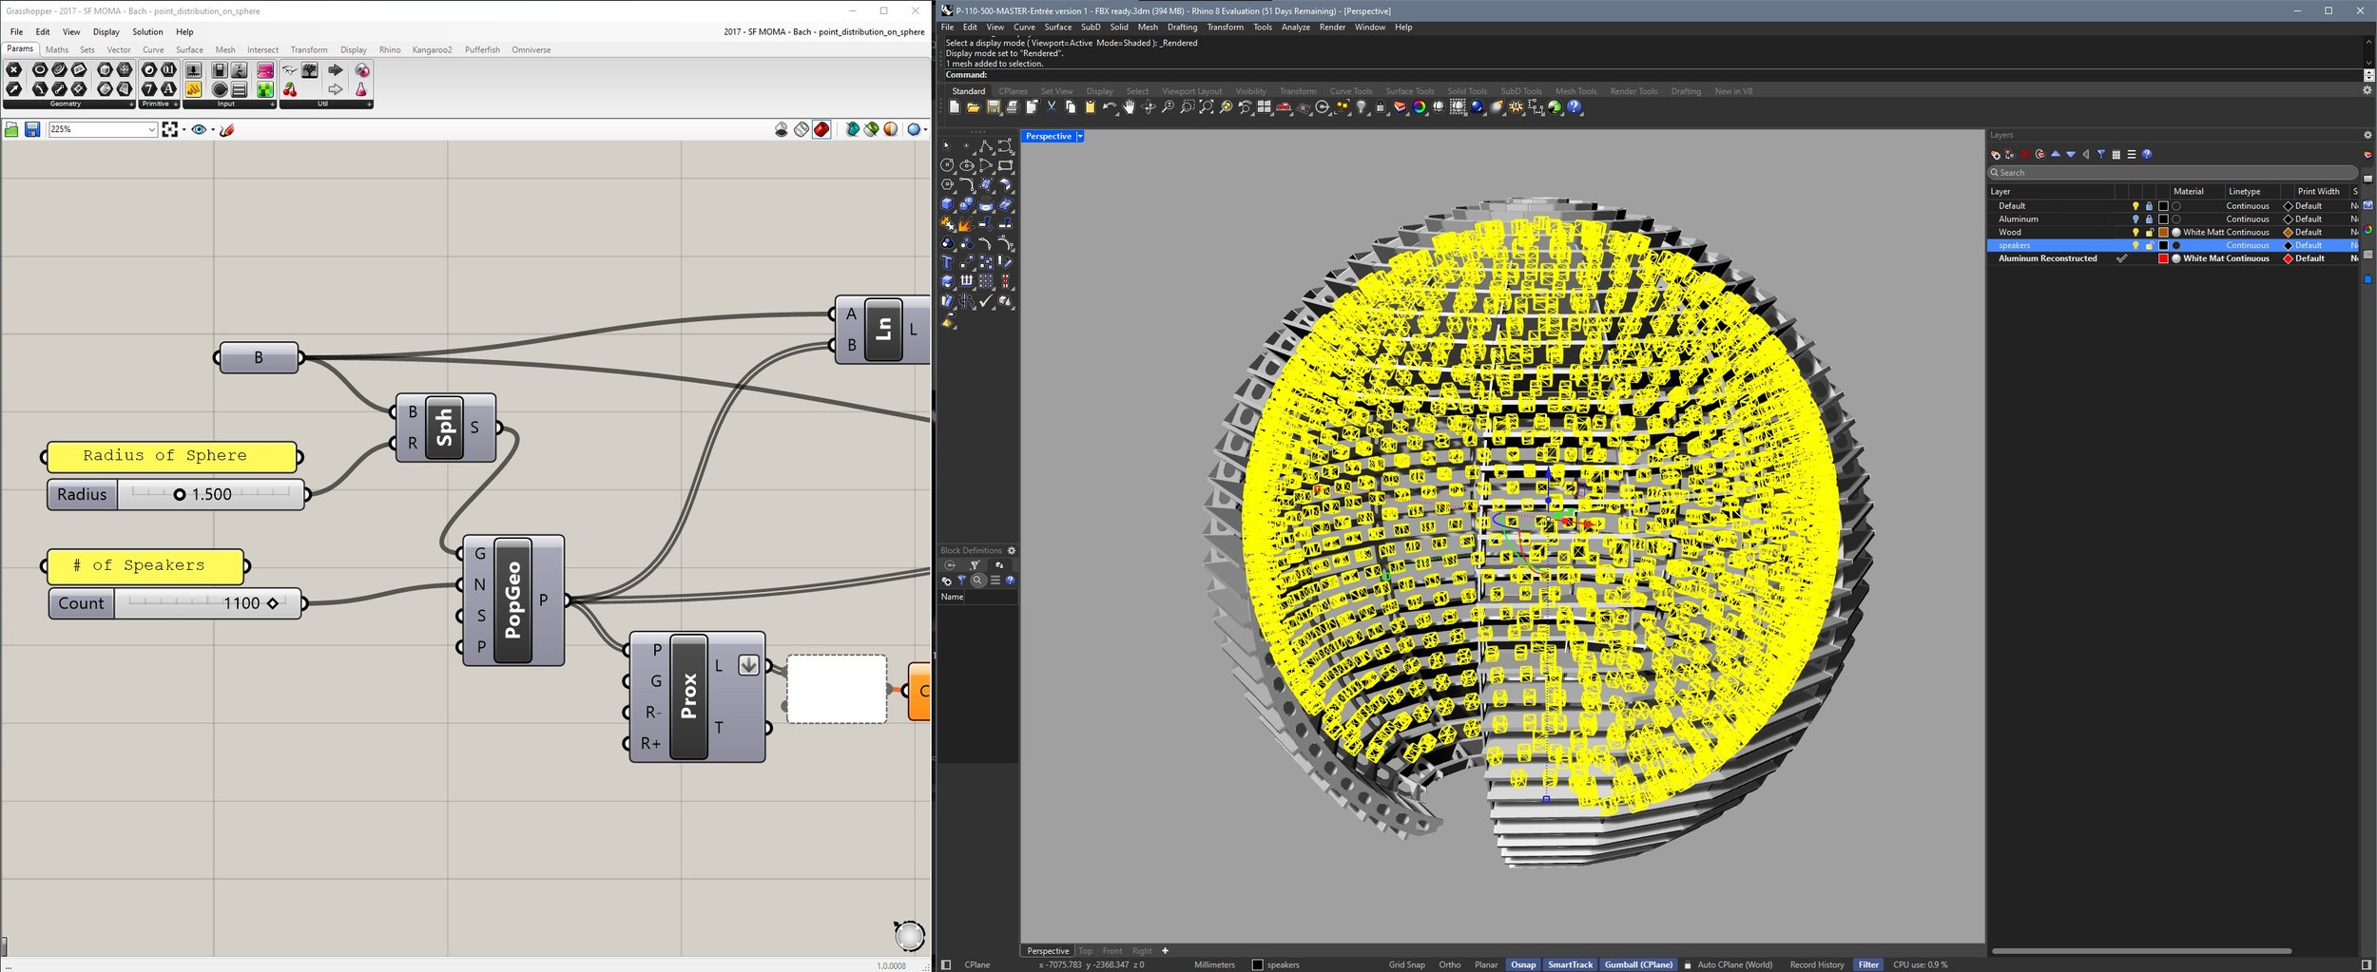The image size is (2377, 972).
Task: Expand the Primitive panel dropdown
Action: click(176, 105)
